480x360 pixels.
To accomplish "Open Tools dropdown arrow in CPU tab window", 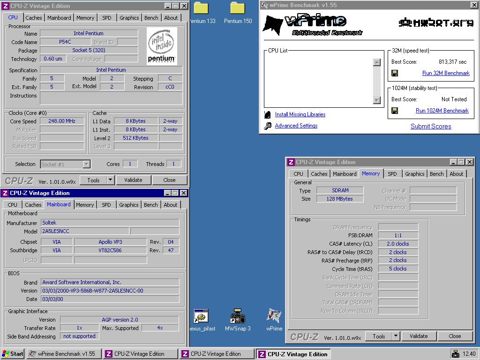I will point(111,180).
